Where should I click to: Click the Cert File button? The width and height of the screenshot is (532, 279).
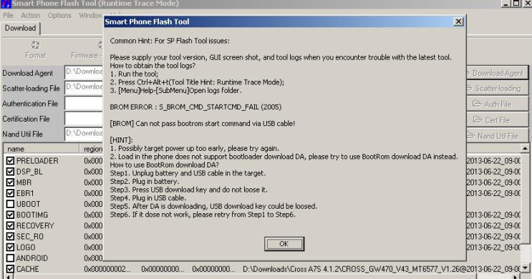(x=498, y=120)
